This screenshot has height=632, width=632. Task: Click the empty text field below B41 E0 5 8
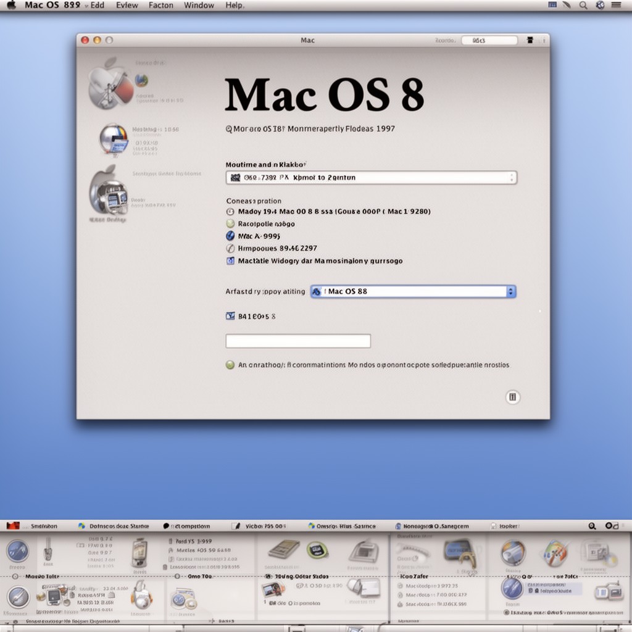(298, 341)
